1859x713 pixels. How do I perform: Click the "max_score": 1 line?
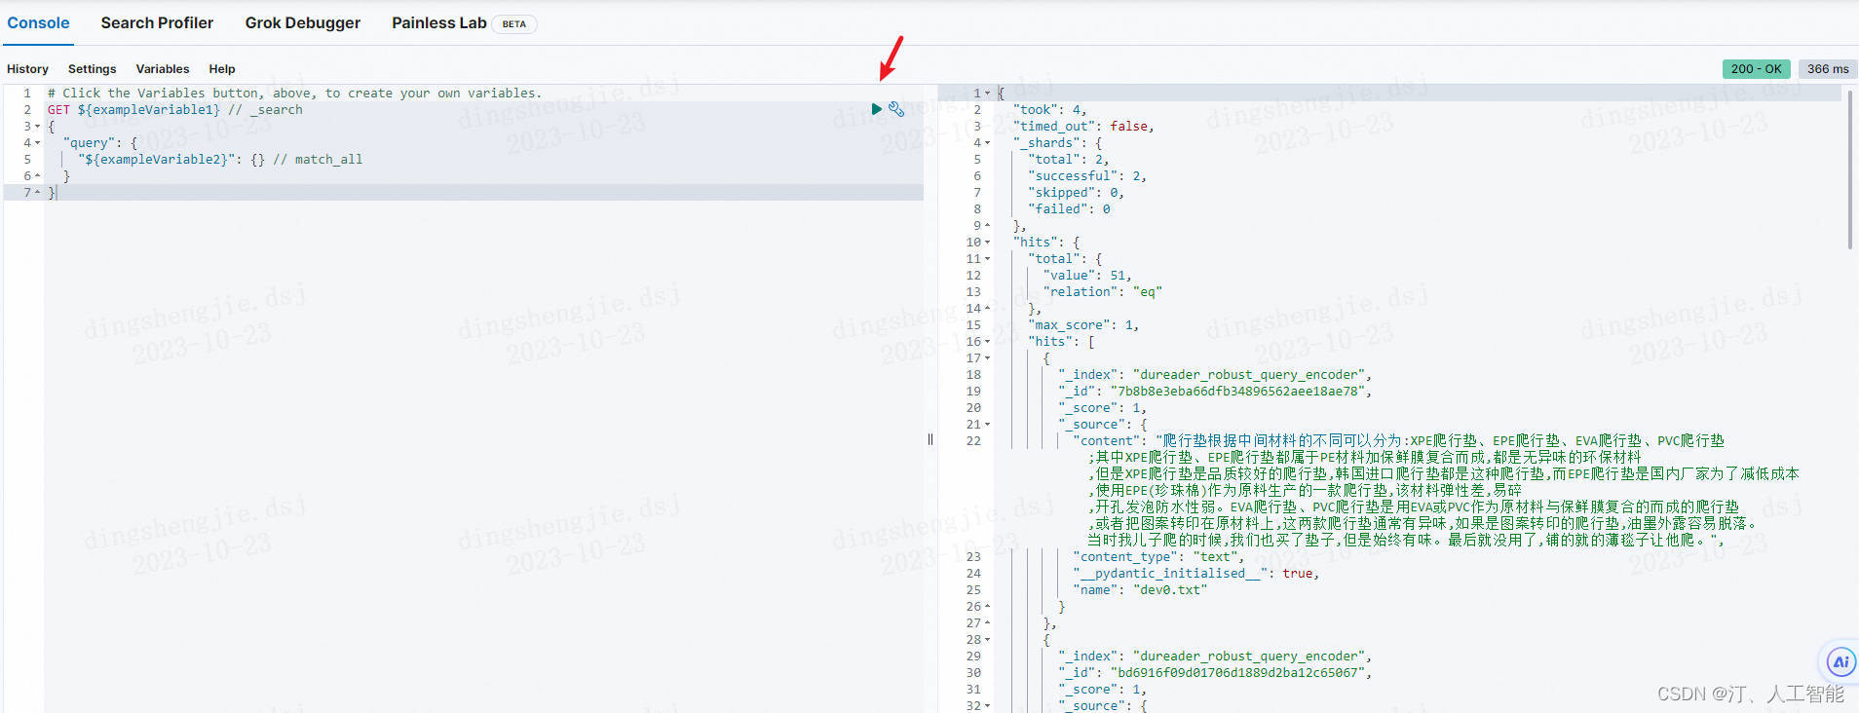pos(1083,325)
